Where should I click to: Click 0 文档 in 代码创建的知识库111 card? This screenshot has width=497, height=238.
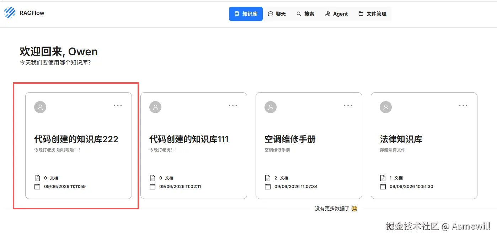tap(166, 178)
